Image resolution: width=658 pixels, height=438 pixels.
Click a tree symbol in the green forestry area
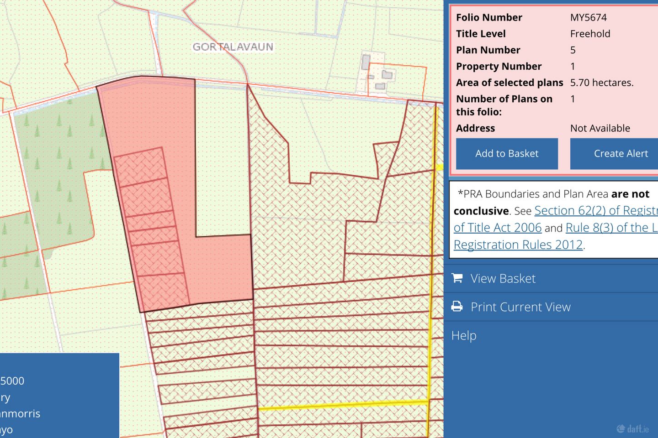tap(59, 153)
